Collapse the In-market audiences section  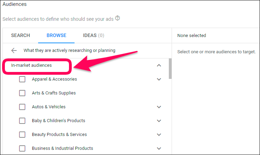coord(159,65)
